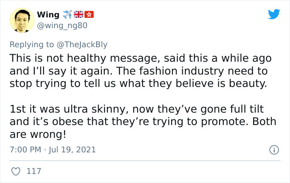Click the Twitter bird logo
290x183 pixels.
(274, 14)
